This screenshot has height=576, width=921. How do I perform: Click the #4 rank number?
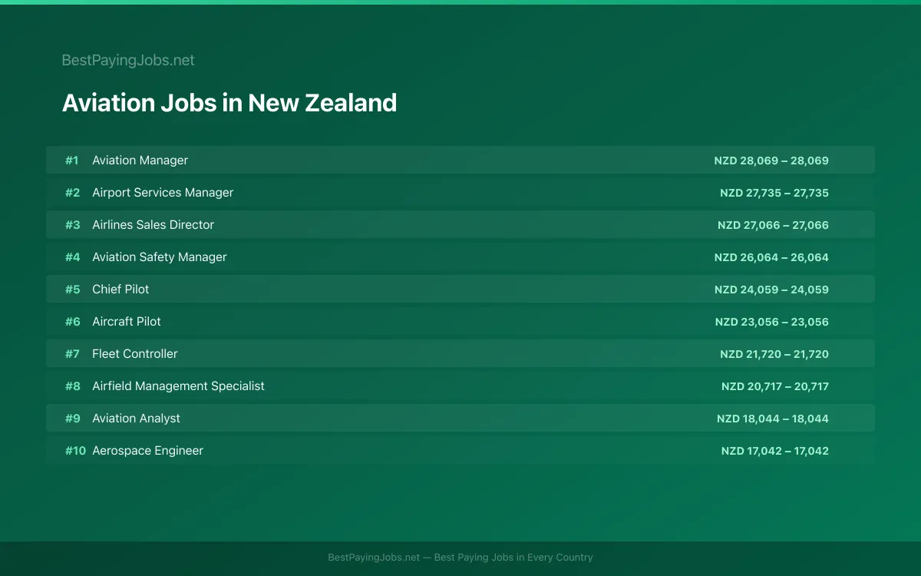pyautogui.click(x=72, y=257)
